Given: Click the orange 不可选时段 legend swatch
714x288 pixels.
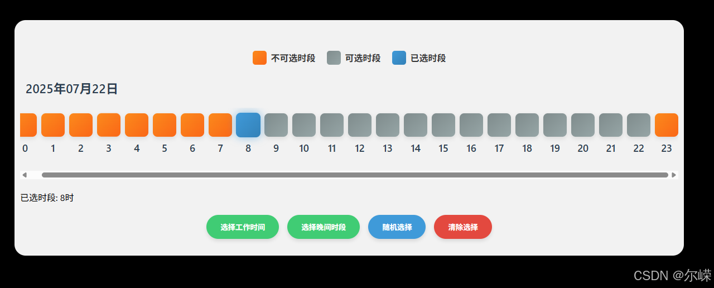Looking at the screenshot, I should click(x=259, y=58).
